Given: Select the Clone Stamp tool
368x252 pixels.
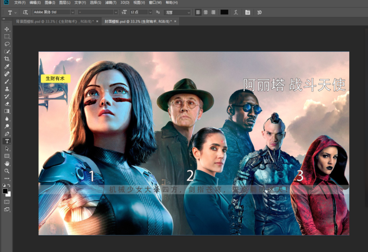Looking at the screenshot, I should tap(7, 89).
